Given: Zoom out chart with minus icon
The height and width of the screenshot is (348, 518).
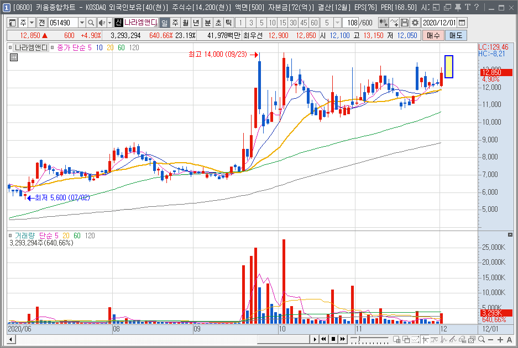Looking at the screenshot, I should tap(490, 340).
